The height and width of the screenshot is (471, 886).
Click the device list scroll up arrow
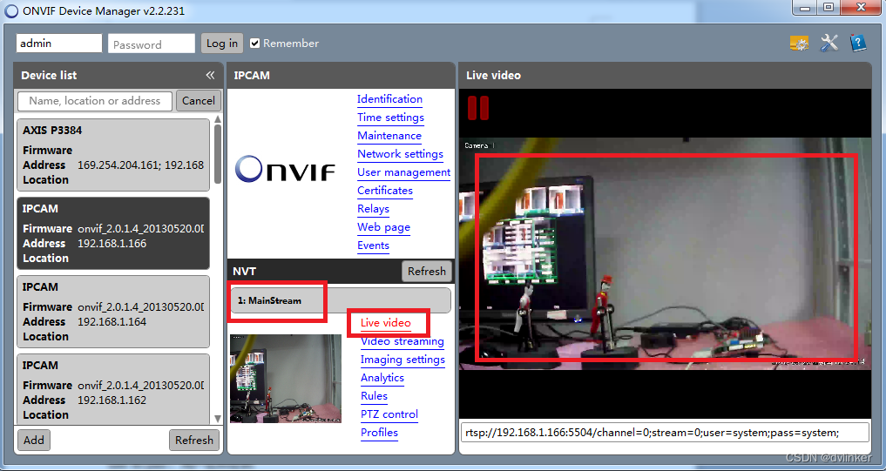pyautogui.click(x=218, y=120)
